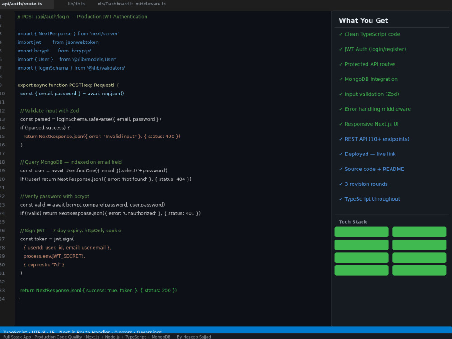Viewport: 452px width, 339px height.
Task: Click 'Error handling middleware' item
Action: [x=375, y=109]
